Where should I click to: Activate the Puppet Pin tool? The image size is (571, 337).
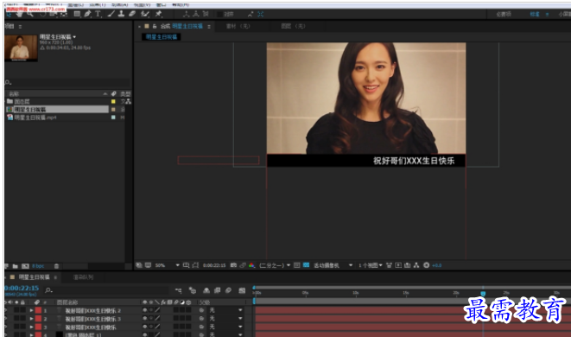[x=158, y=14]
